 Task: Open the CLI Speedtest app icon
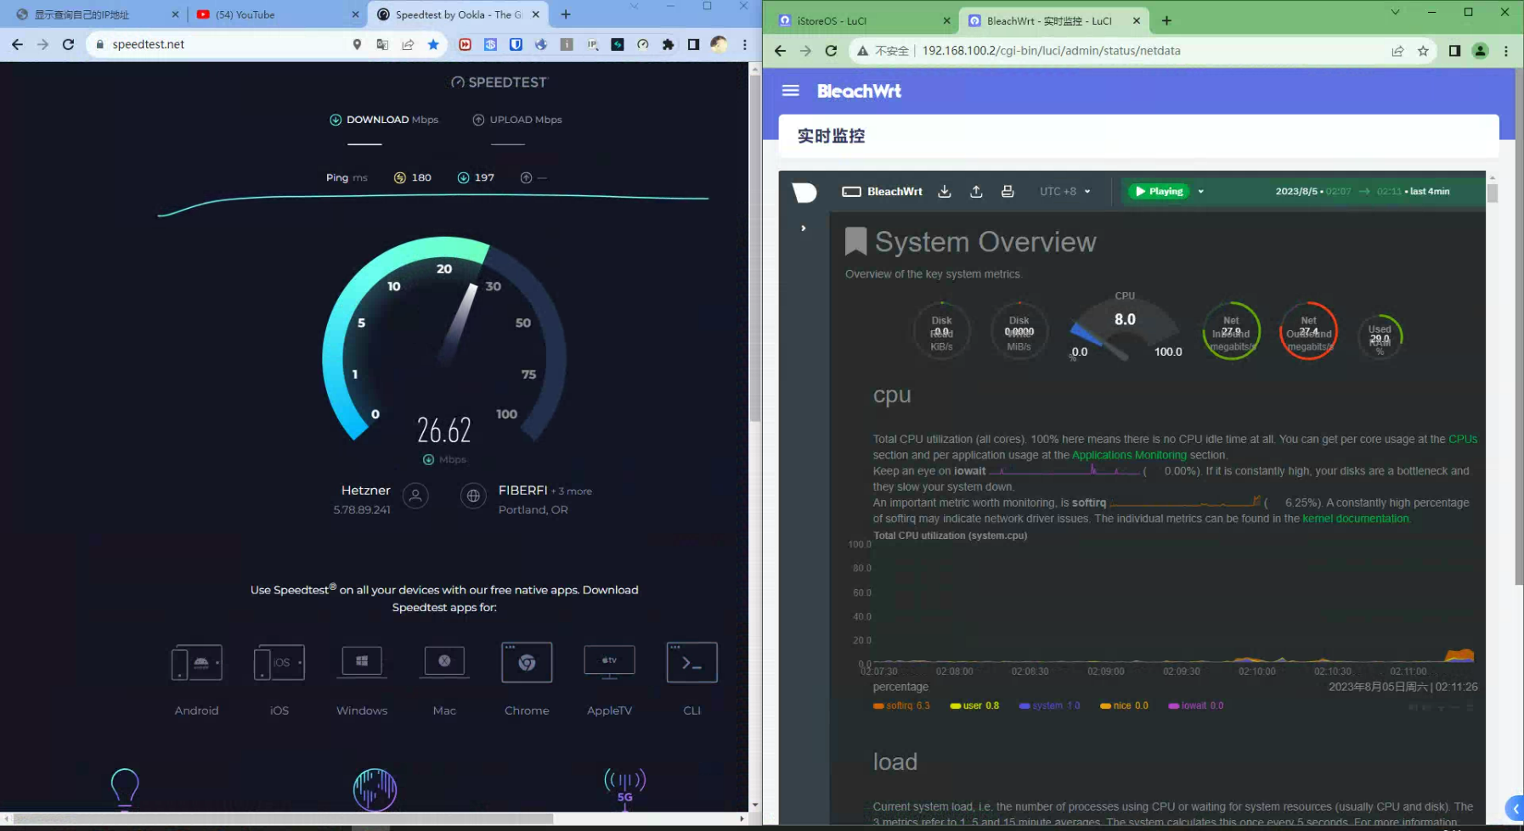(691, 663)
